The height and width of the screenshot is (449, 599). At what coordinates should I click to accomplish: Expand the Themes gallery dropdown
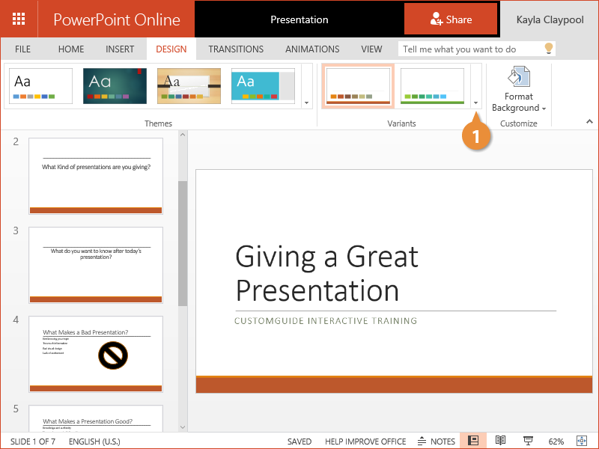pos(306,103)
